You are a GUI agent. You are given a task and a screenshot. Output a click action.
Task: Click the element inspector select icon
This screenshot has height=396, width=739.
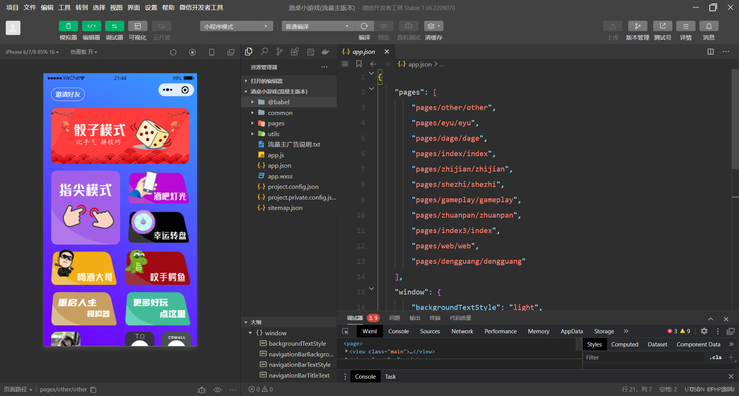[x=345, y=331]
